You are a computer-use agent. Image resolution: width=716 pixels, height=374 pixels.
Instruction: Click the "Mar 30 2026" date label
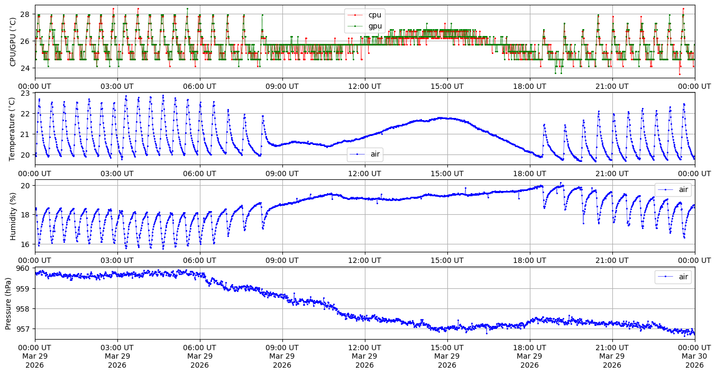point(694,360)
